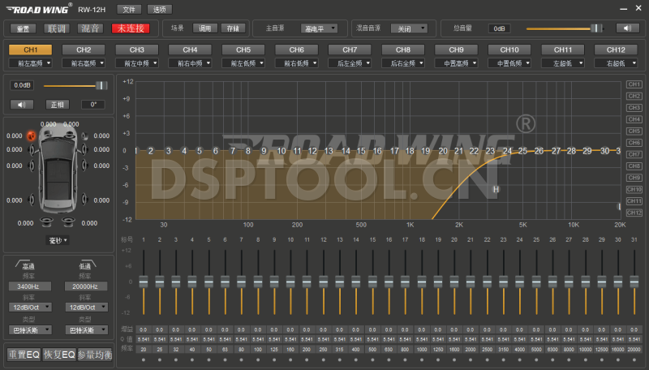649x370 pixels.
Task: Open the 主音源 main source dropdown
Action: 318,28
